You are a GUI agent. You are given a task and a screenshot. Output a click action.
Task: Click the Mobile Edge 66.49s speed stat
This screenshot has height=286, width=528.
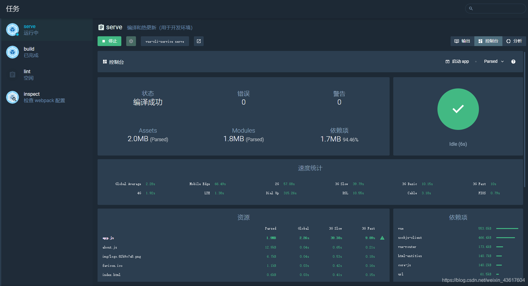click(208, 184)
